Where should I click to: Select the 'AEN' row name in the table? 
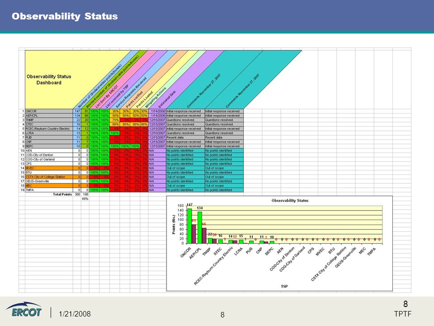pos(49,150)
